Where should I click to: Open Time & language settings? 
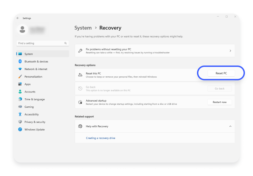coord(43,99)
